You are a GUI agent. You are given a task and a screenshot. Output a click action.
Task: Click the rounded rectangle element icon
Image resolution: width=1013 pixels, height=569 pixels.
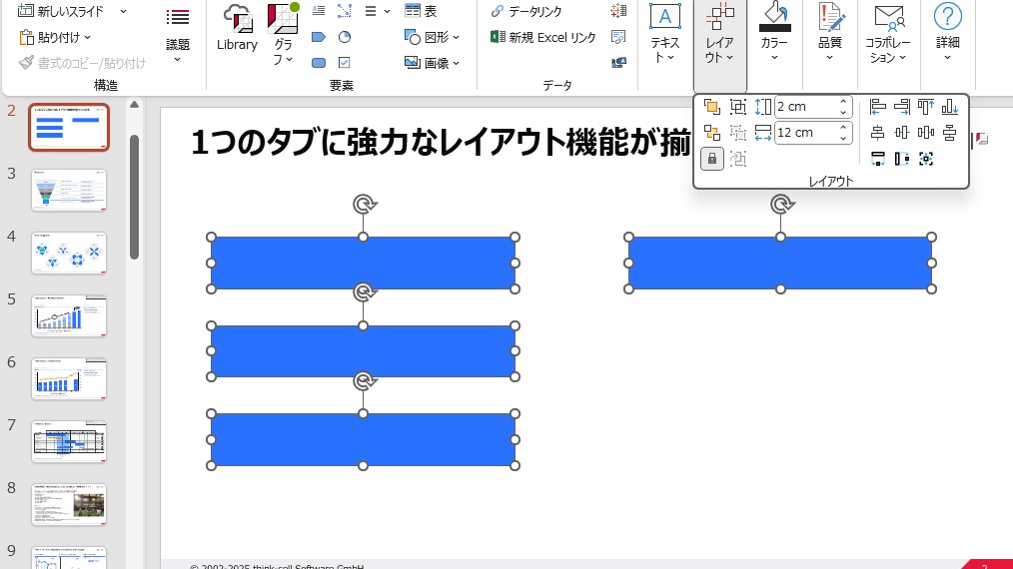point(319,62)
